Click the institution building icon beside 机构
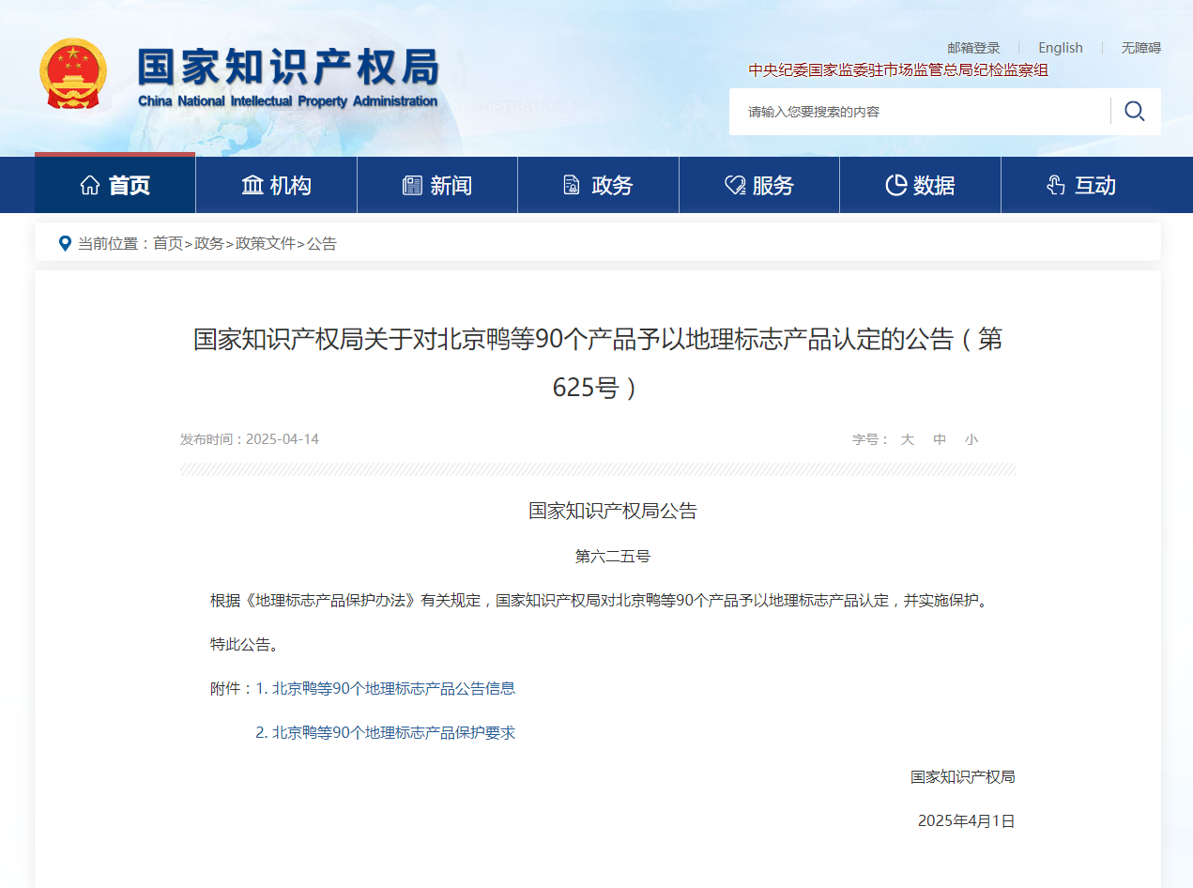This screenshot has height=888, width=1193. tap(252, 185)
